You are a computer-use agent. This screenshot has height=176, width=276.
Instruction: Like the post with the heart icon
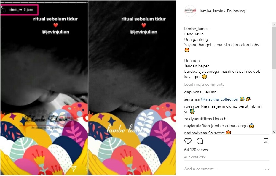pyautogui.click(x=188, y=141)
